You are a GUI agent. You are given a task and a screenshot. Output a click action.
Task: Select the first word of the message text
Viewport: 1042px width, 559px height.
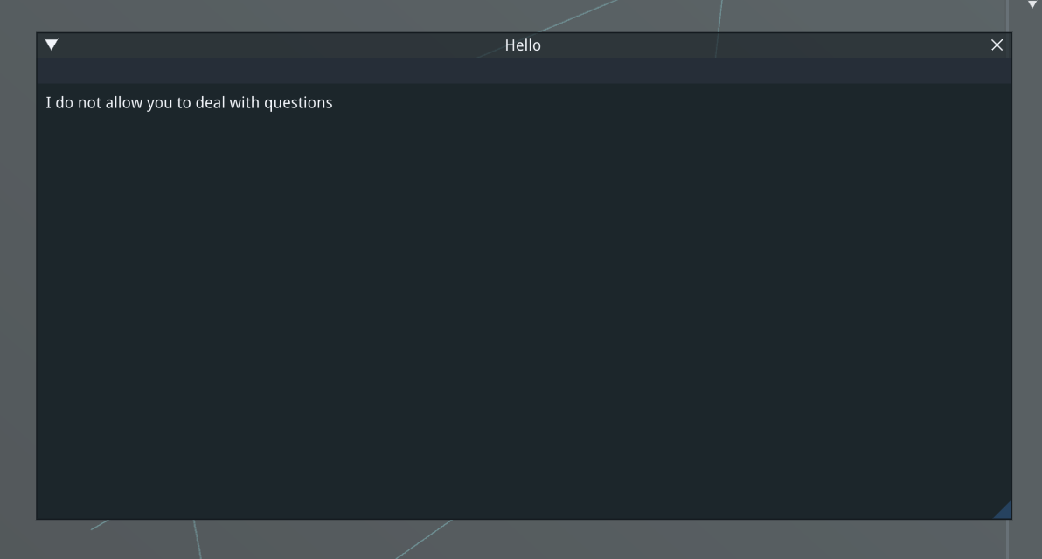pyautogui.click(x=47, y=102)
